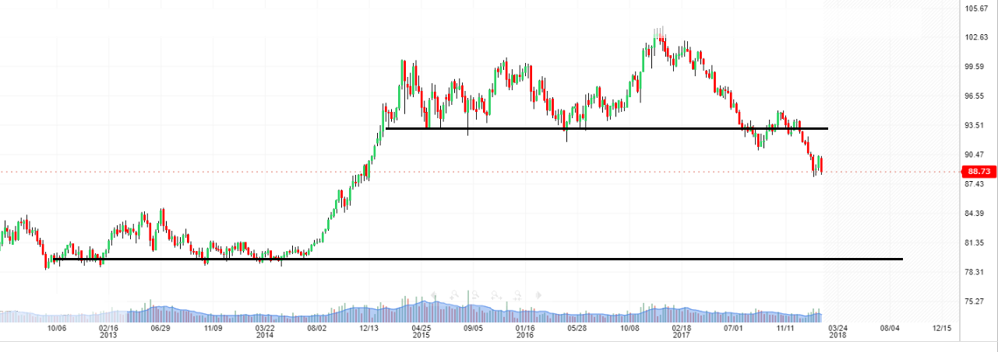
Task: Select the red 88.73 current price label
Action: point(977,172)
